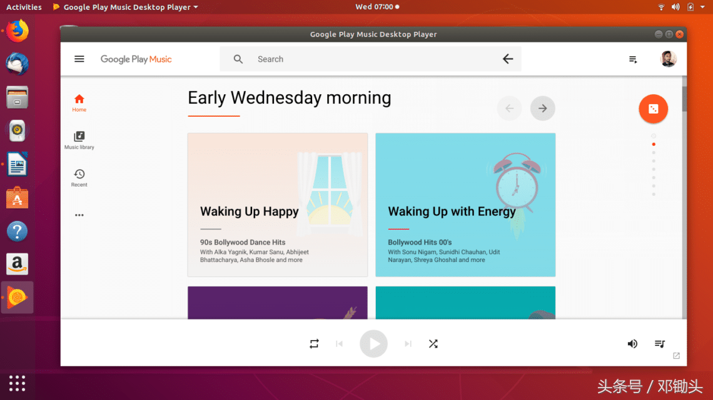Launch Thunderbird from the dock
713x400 pixels.
pyautogui.click(x=18, y=64)
